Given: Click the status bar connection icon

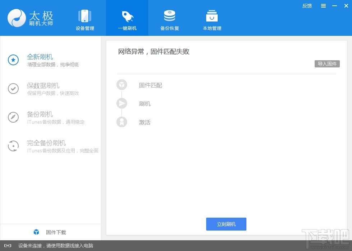Looking at the screenshot, I should (x=8, y=246).
